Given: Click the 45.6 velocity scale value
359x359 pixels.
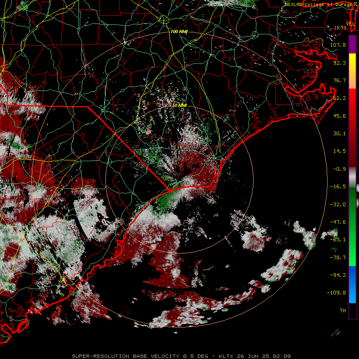Looking at the screenshot, I should tap(339, 116).
